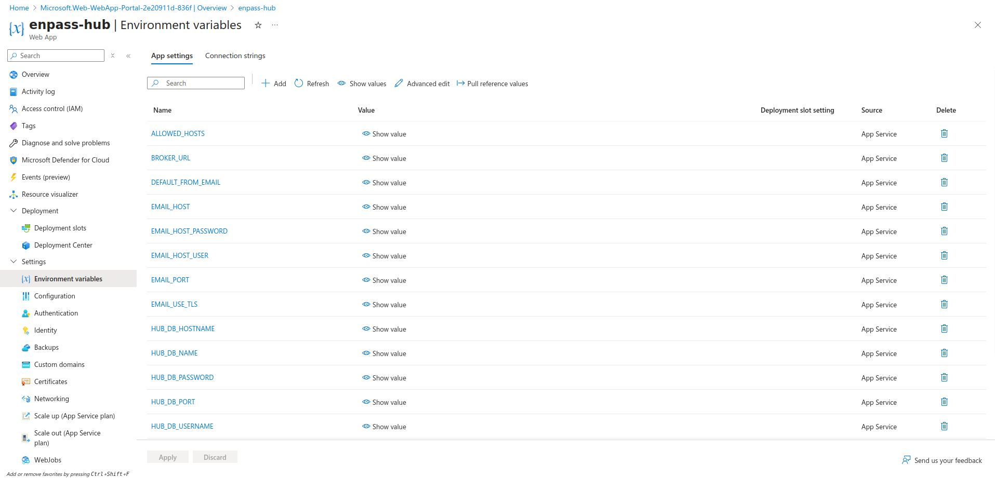
Task: Open Certificates settings page
Action: pos(50,382)
